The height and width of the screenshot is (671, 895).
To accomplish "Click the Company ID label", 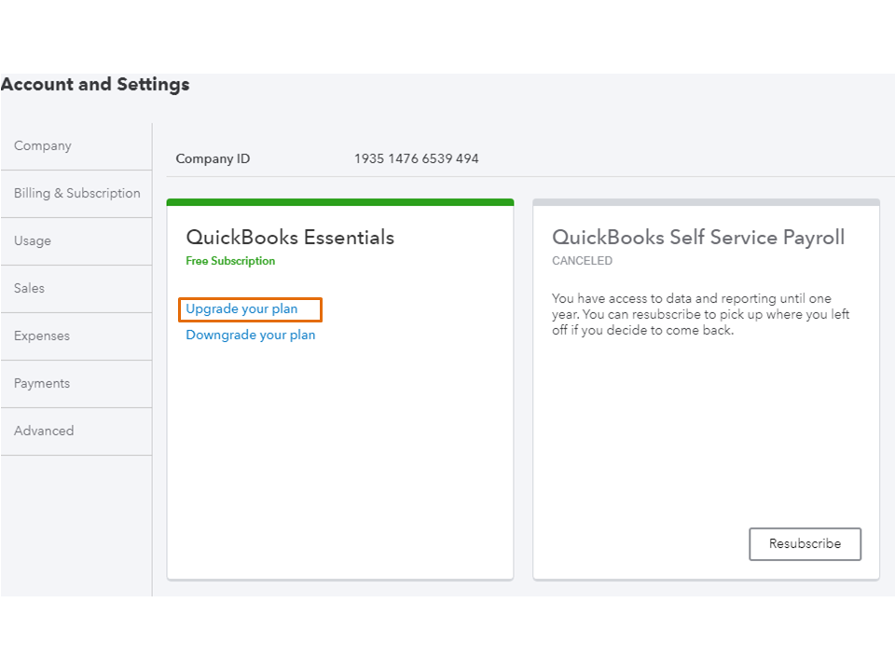I will [213, 159].
